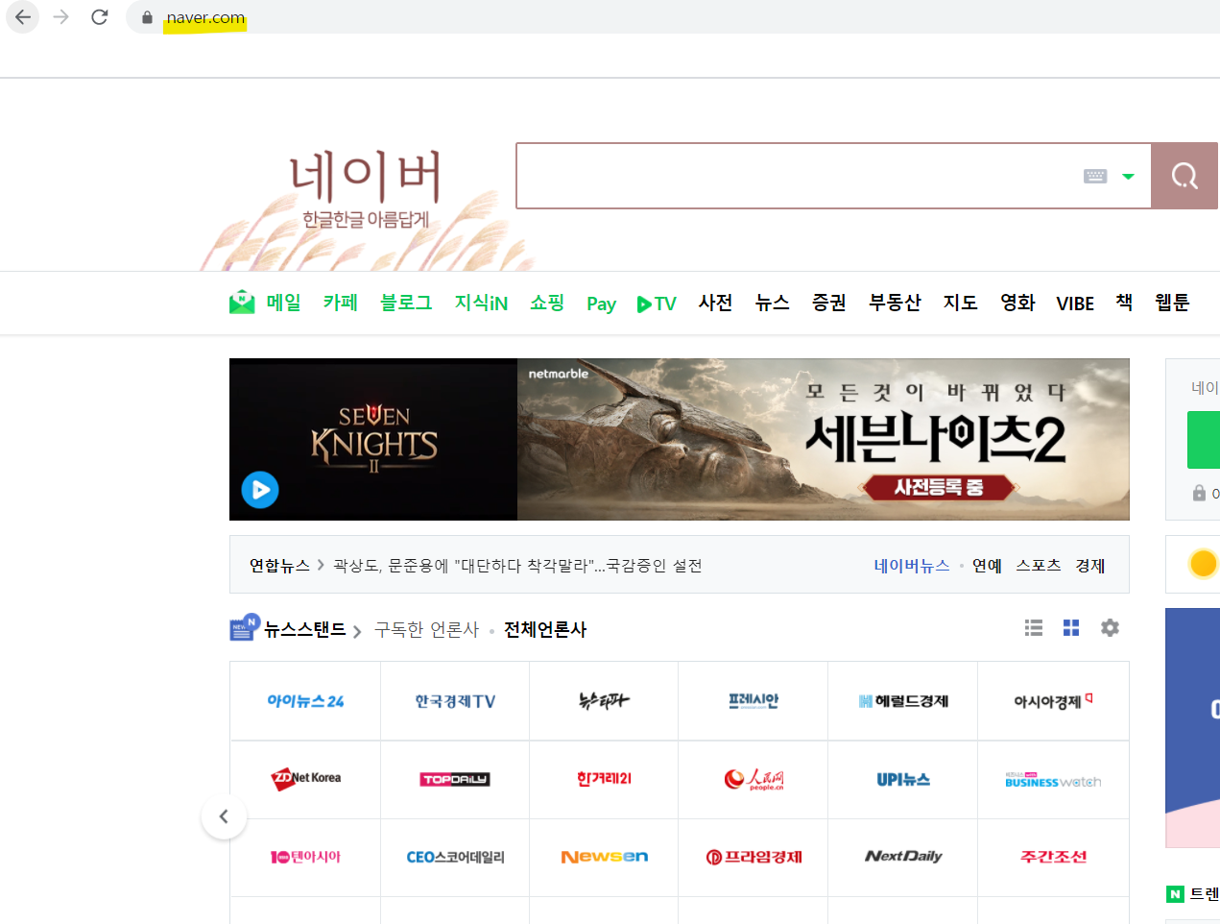Reload the page with refresh icon
Screen dimensions: 1220x924
click(x=99, y=17)
